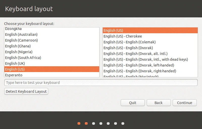The height and width of the screenshot is (129, 202).
Task: Select Esperanto in the language list
Action: pyautogui.click(x=14, y=75)
